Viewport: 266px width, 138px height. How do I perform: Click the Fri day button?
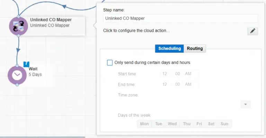[x=199, y=124]
